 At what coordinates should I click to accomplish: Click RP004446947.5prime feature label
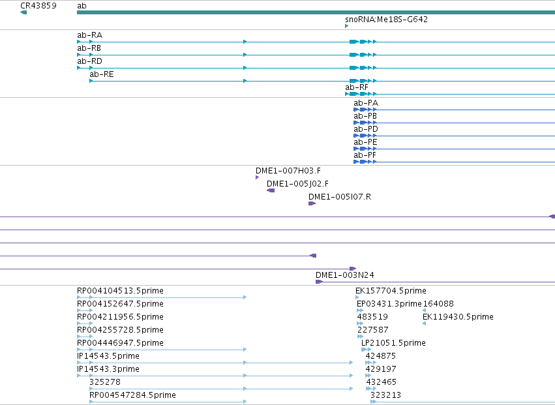click(121, 344)
